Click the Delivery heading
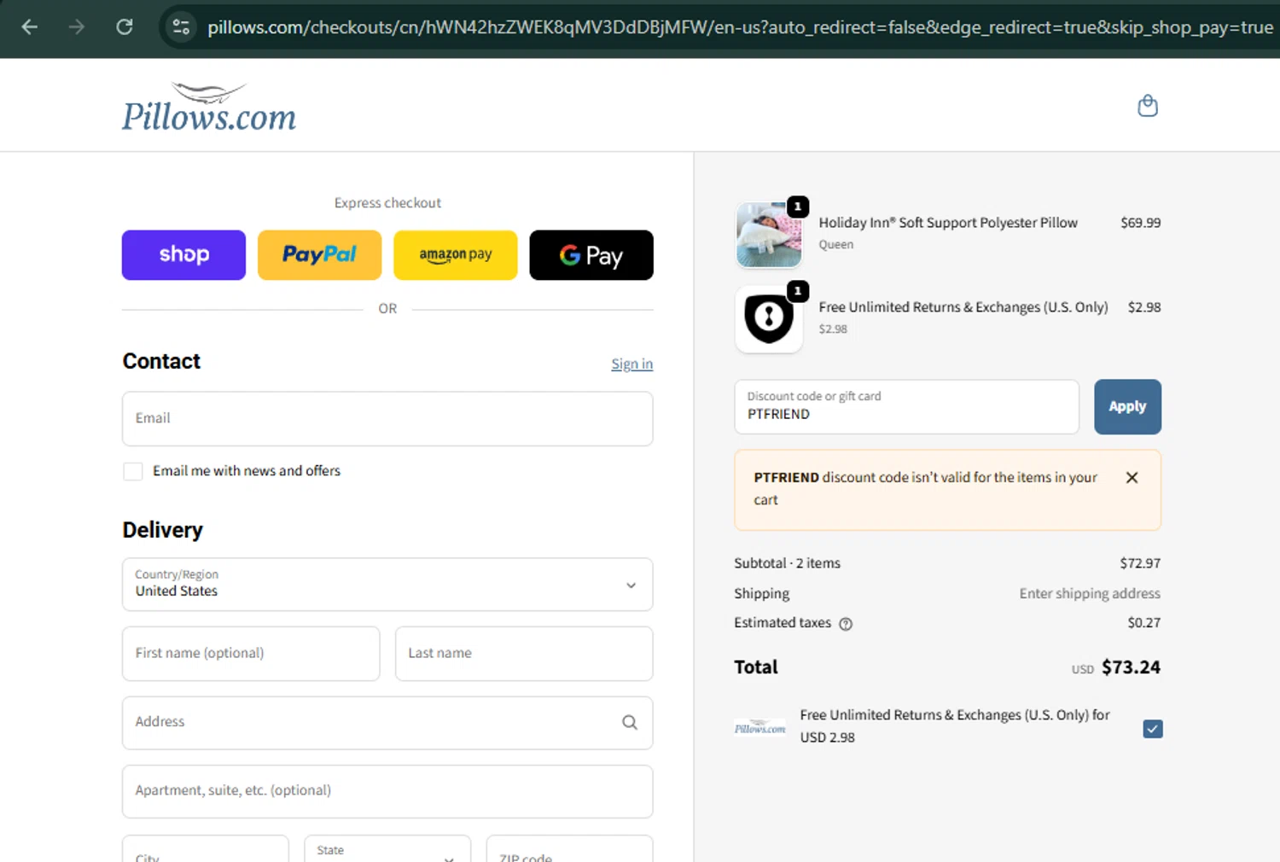Image resolution: width=1280 pixels, height=862 pixels. click(x=162, y=530)
